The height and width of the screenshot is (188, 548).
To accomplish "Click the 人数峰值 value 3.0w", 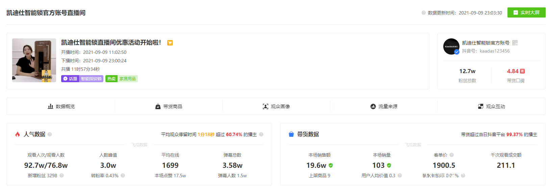I will pyautogui.click(x=108, y=165).
